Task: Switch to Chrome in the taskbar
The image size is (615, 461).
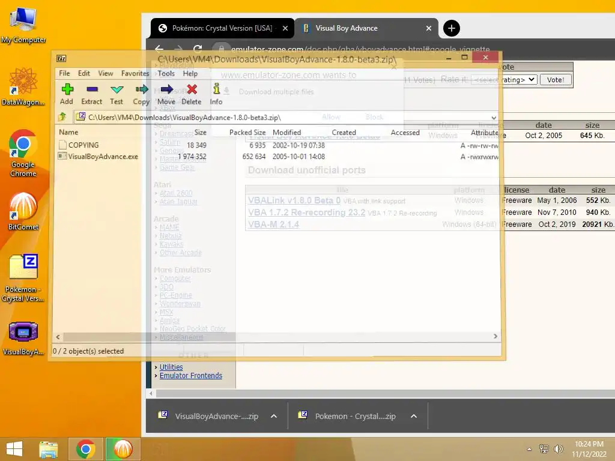Action: pos(85,449)
